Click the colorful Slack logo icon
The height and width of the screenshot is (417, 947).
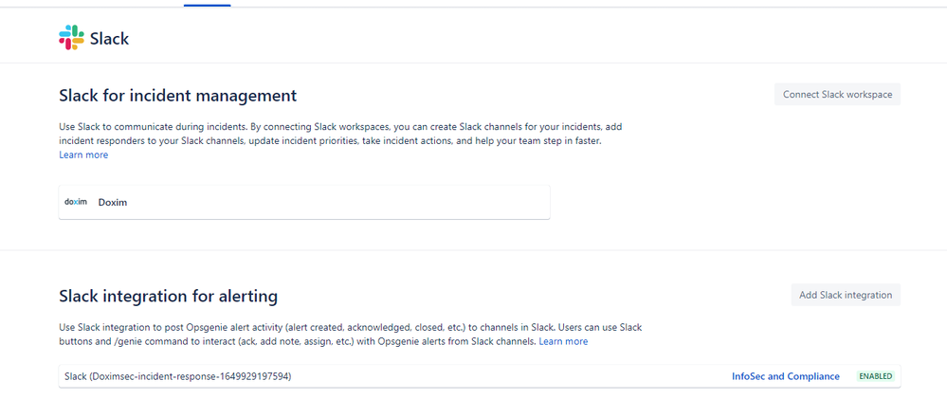pyautogui.click(x=71, y=37)
